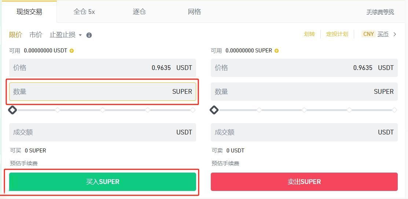Expand the 止盈止损 dropdown arrow

[x=80, y=35]
